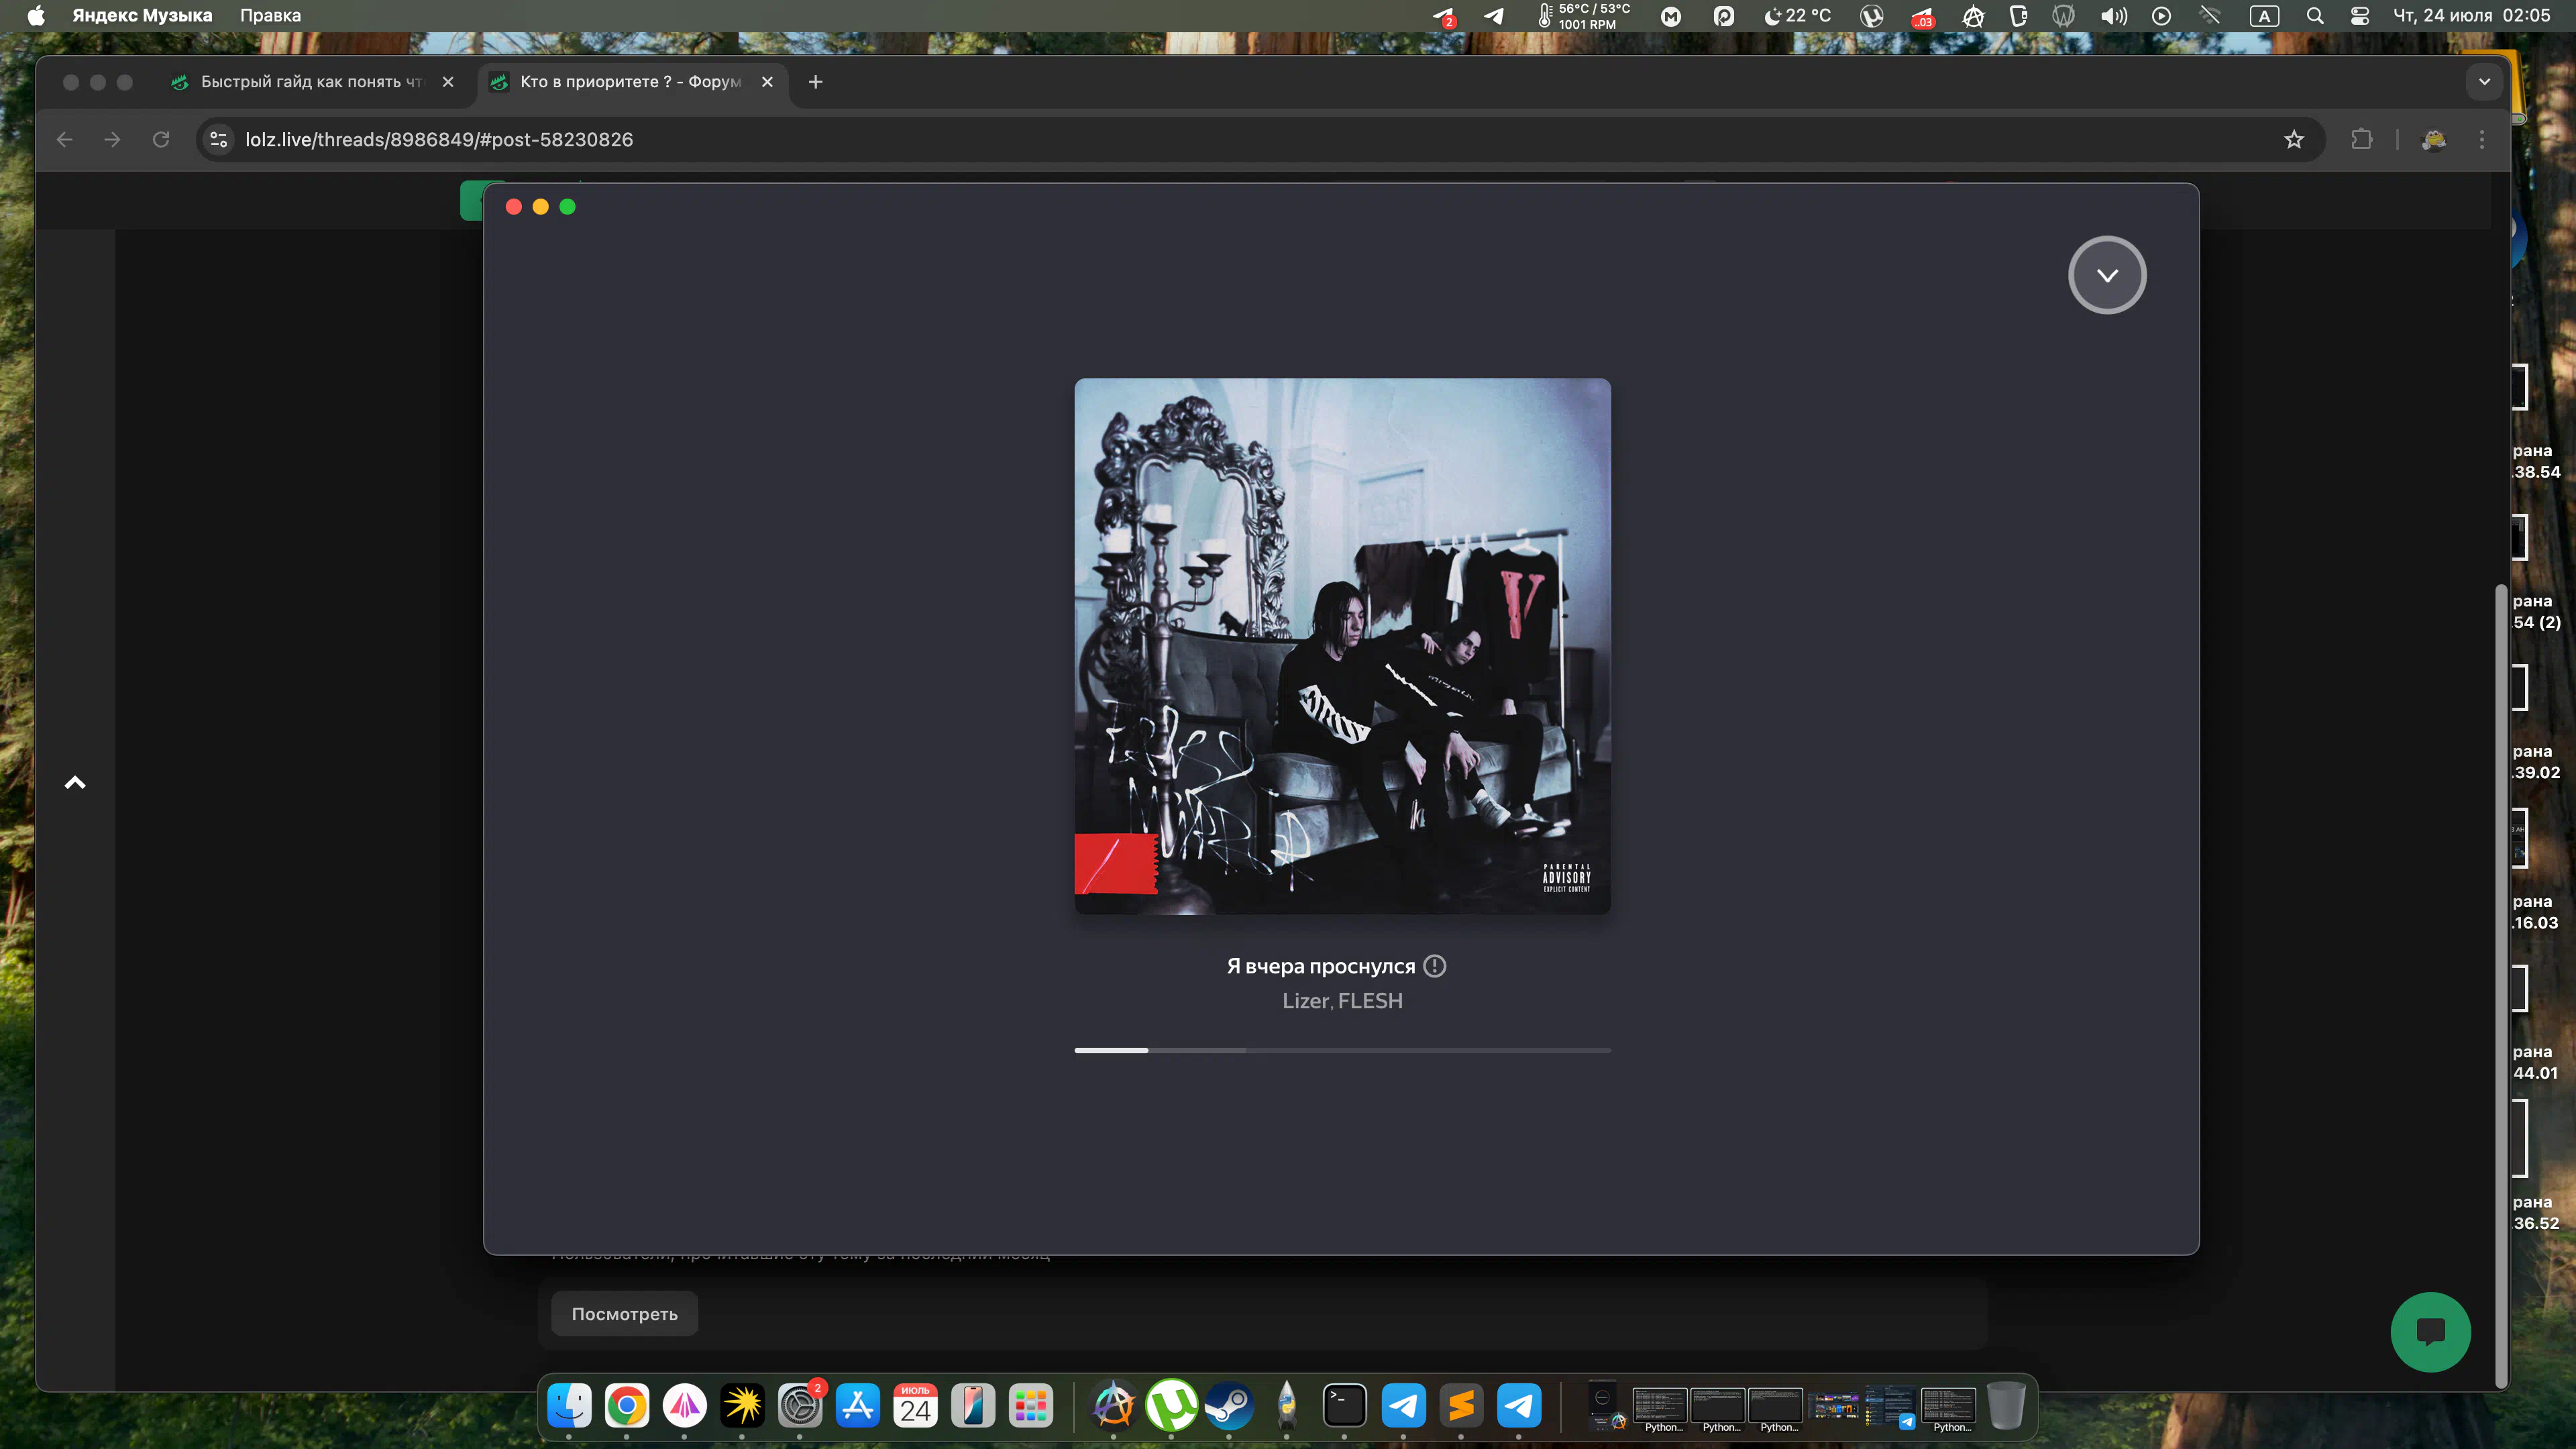2576x1449 pixels.
Task: Click the Посмотреть button
Action: coord(624,1314)
